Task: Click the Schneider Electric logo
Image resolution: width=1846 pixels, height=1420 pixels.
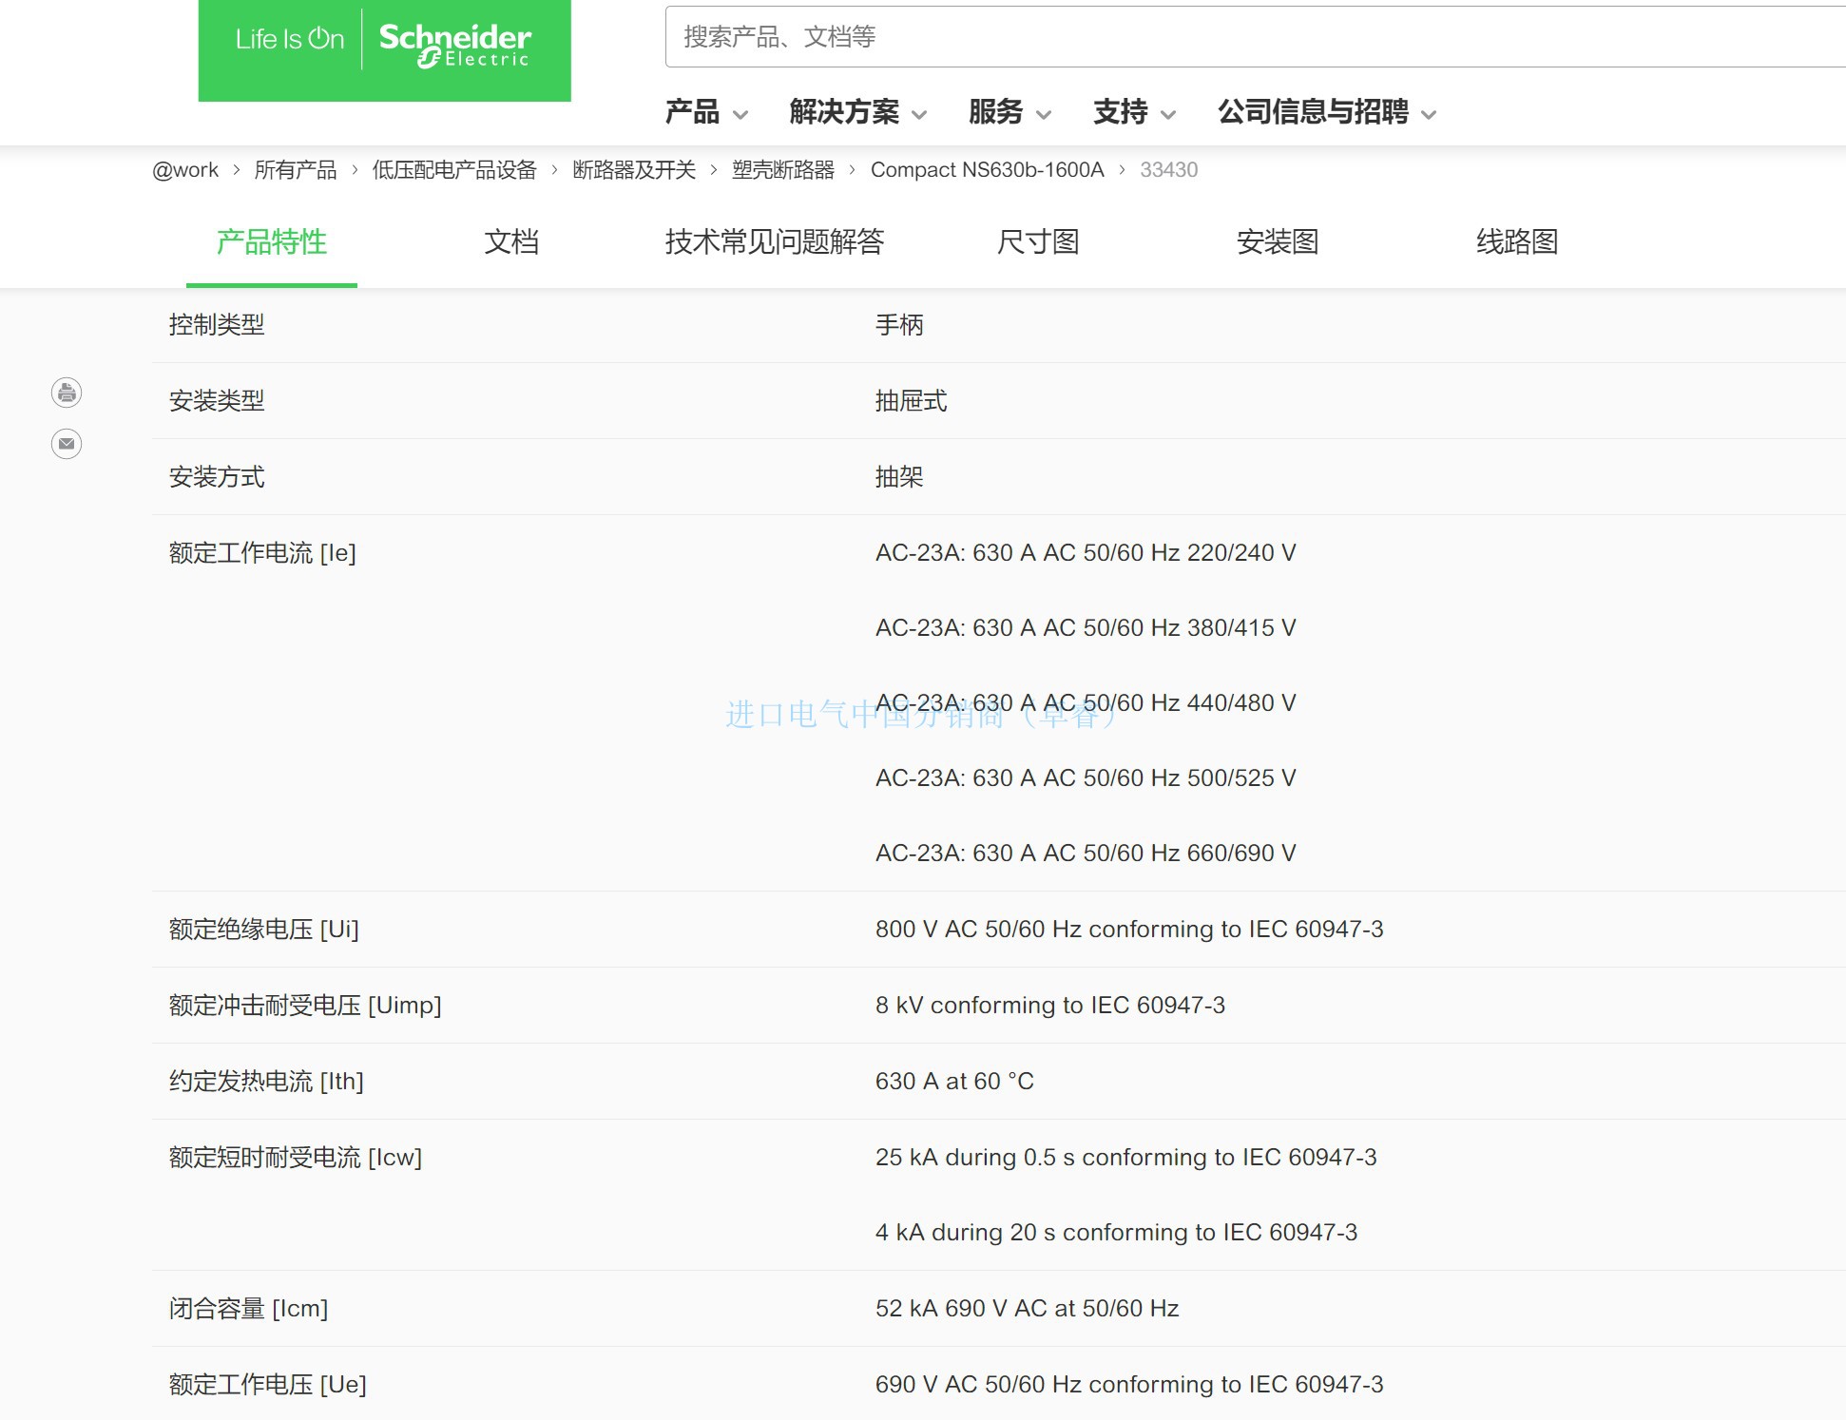Action: click(x=384, y=49)
